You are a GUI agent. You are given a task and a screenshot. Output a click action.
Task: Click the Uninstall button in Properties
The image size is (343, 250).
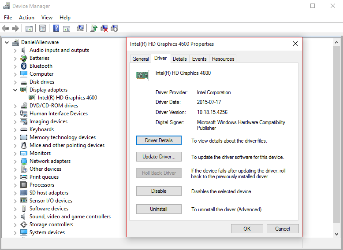tap(159, 209)
